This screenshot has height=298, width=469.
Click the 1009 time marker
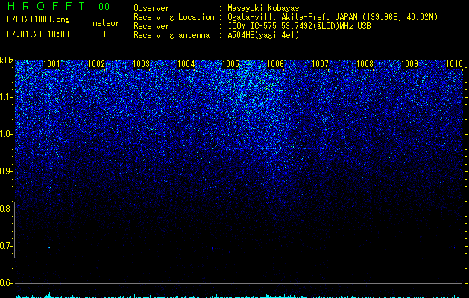tap(410, 64)
